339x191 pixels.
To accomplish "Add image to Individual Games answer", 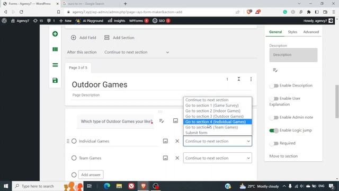I will pyautogui.click(x=165, y=141).
